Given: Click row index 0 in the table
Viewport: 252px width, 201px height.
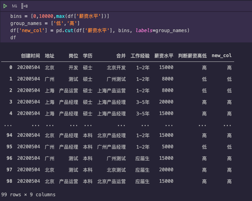Looking at the screenshot, I should (11, 67).
